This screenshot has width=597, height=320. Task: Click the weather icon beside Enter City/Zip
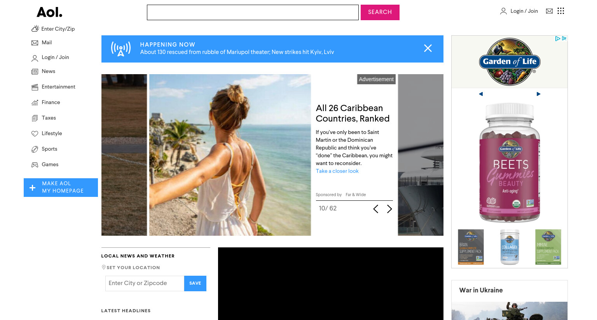[x=35, y=28]
